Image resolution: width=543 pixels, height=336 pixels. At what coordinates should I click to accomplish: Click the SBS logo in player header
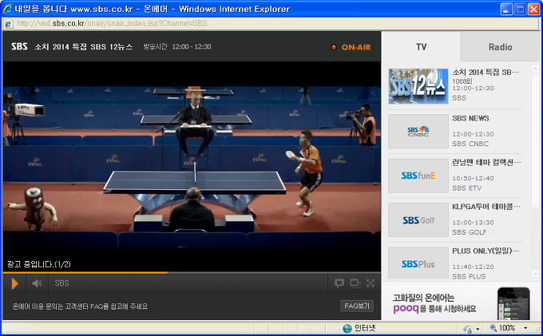tap(19, 46)
